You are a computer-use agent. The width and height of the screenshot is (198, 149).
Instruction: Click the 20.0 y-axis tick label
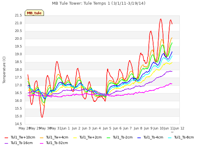(x=19, y=39)
